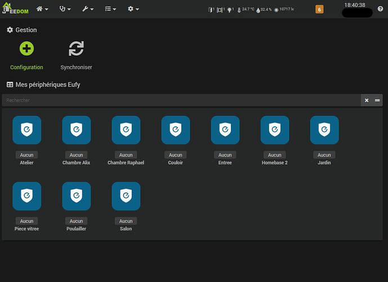The image size is (388, 282).
Task: Click the Aucun tag above Couloir
Action: [176, 155]
